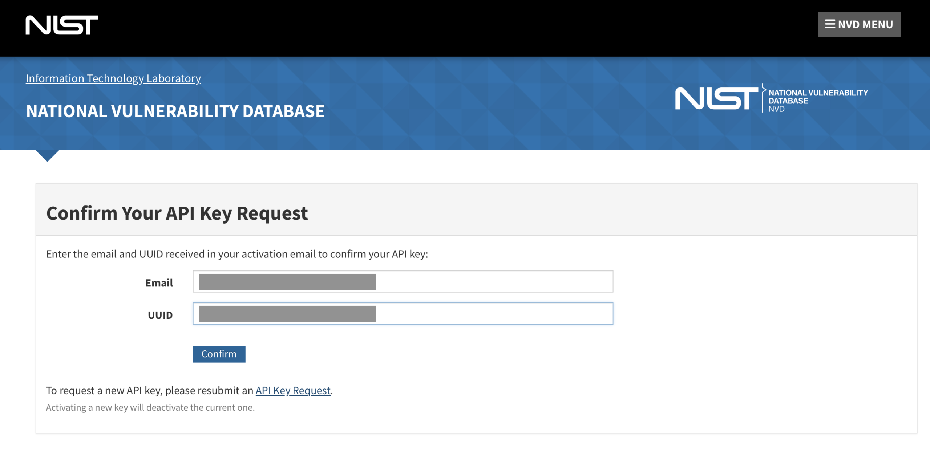
Task: Focus the UUID input field
Action: pos(403,314)
